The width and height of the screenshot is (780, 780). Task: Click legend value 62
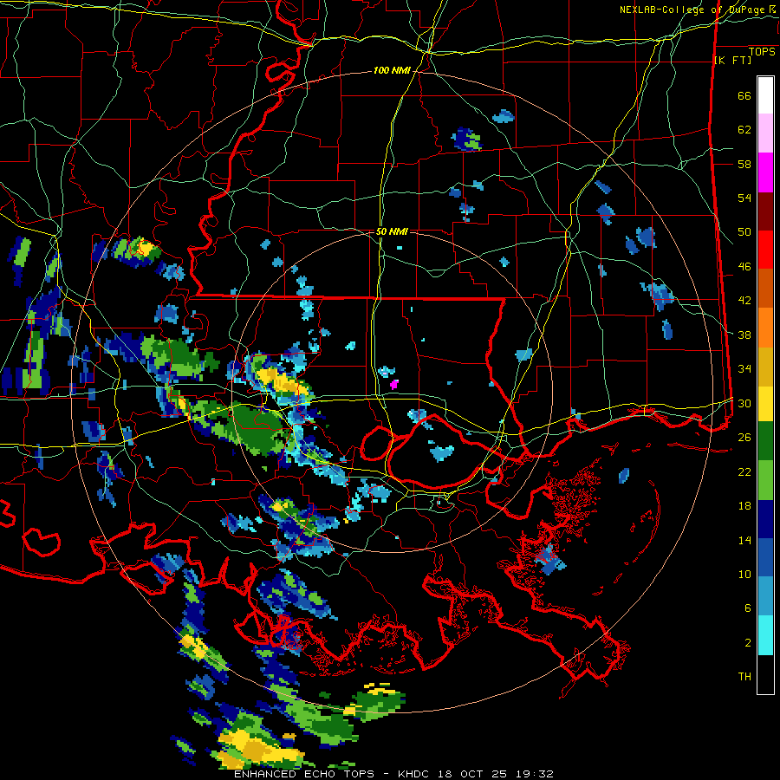click(744, 130)
